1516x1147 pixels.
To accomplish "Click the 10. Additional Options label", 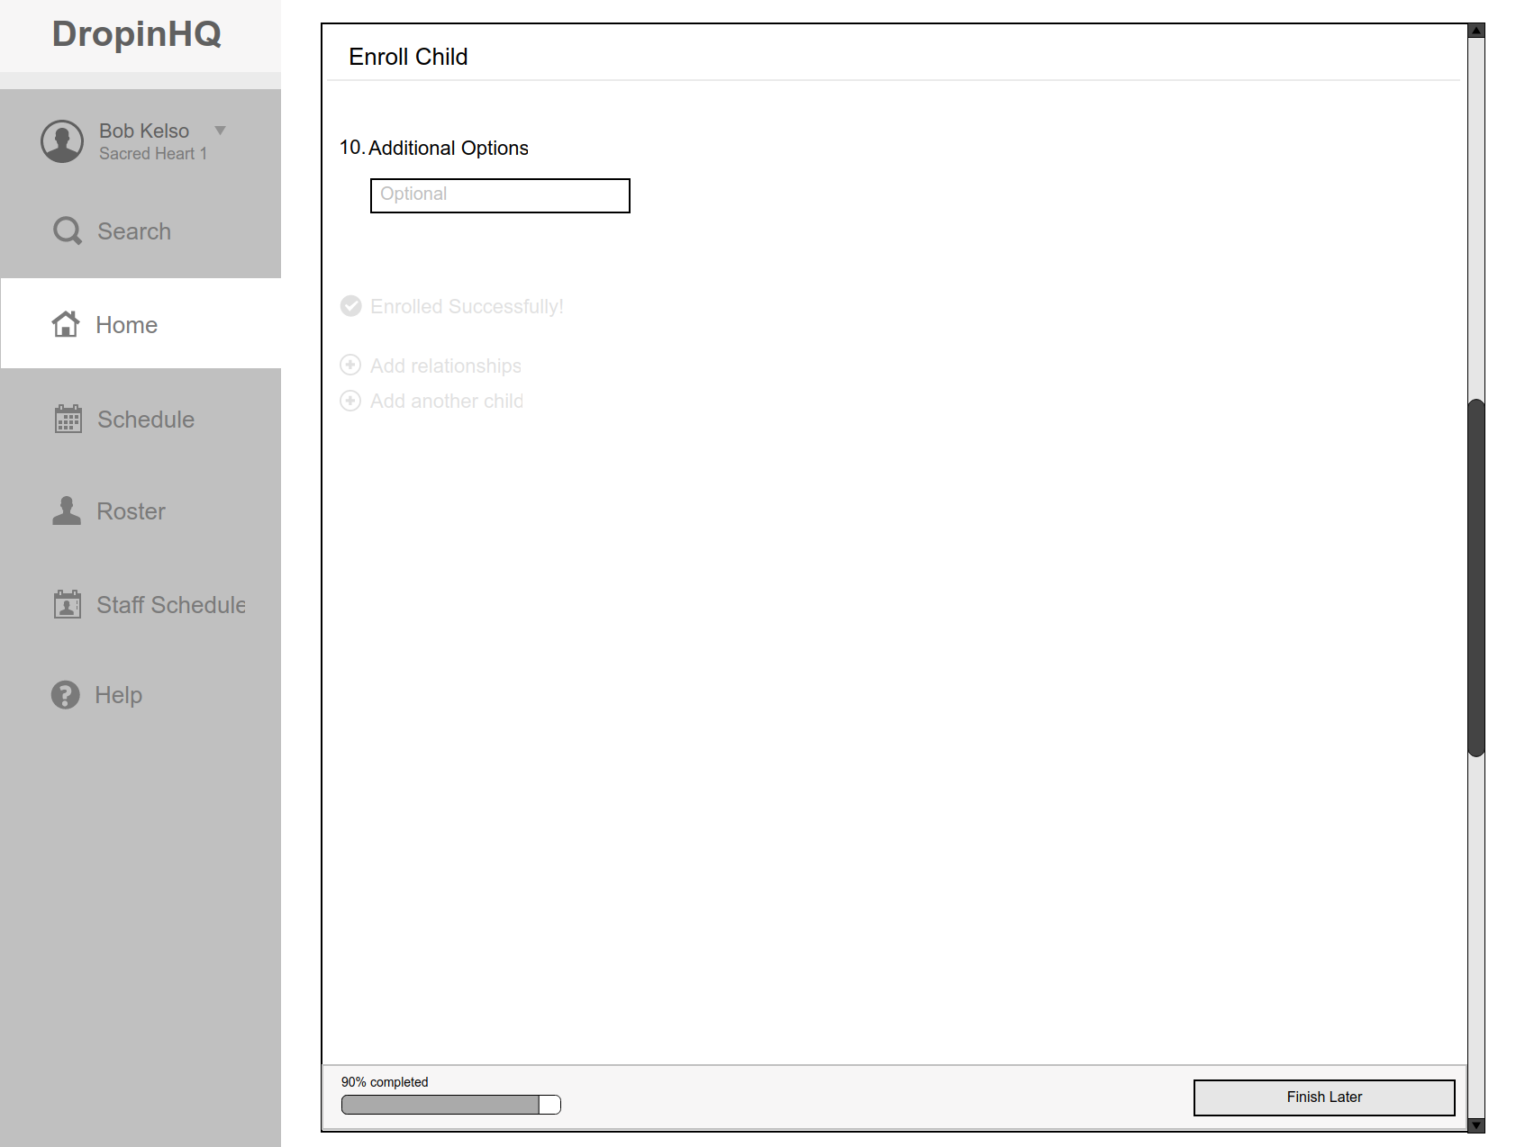I will [433, 148].
